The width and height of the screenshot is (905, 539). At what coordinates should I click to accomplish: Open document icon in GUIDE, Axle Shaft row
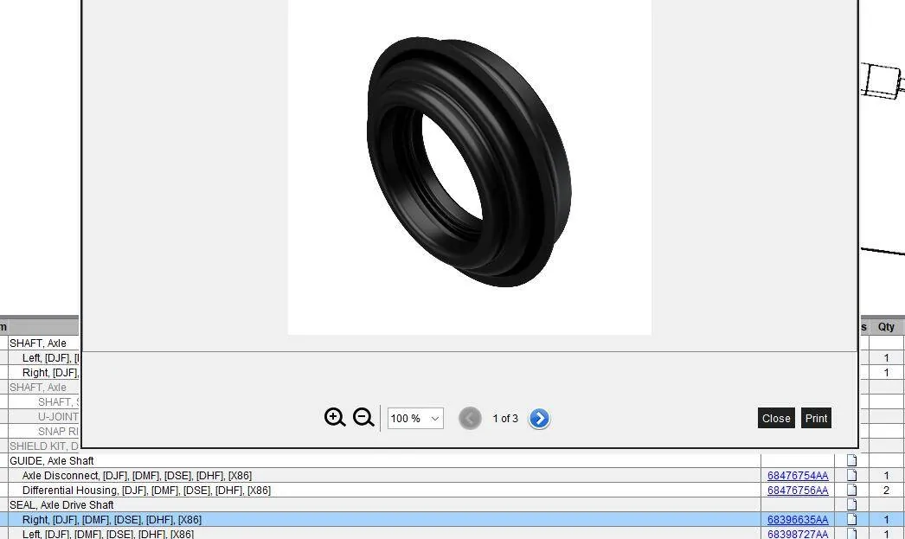click(852, 460)
